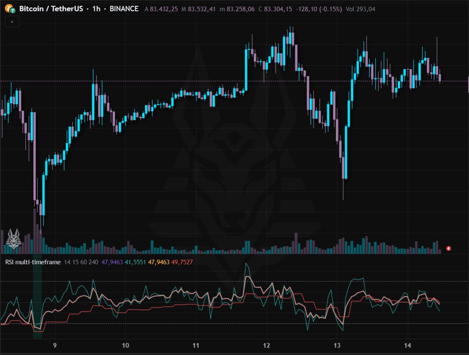
Task: Click the Vol 293,04 readout
Action: pyautogui.click(x=361, y=9)
